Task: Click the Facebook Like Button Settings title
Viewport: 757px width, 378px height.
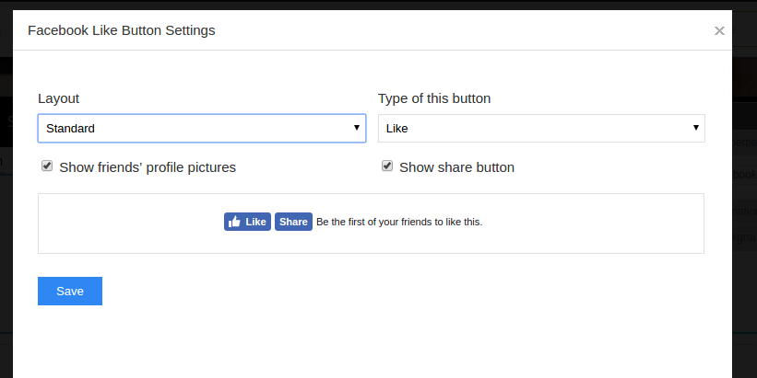Action: (x=121, y=30)
